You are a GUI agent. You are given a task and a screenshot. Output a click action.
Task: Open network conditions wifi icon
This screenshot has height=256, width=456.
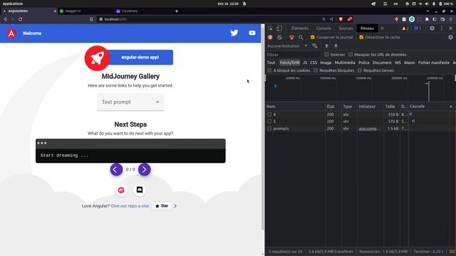coord(314,46)
